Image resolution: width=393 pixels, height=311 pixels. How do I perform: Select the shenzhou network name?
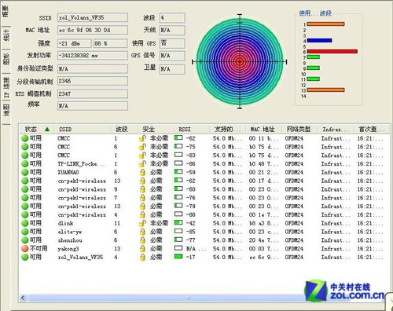[70, 240]
